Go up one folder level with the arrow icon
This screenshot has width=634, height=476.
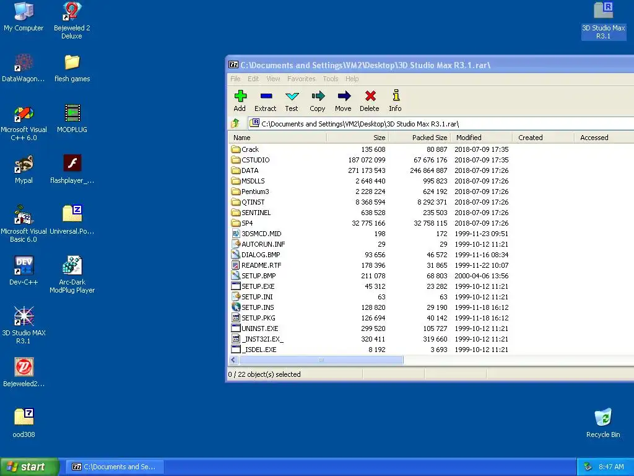(235, 123)
